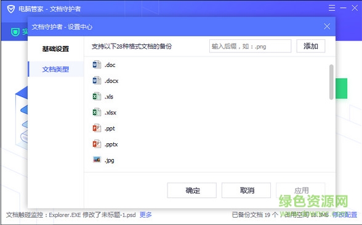This screenshot has height=225, width=362.
Task: Select the .docx entry
Action: pyautogui.click(x=111, y=81)
